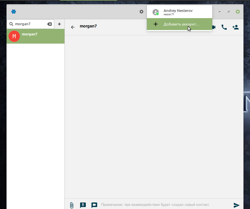Click the red M avatar of morgan7
Image resolution: width=250 pixels, height=209 pixels.
pyautogui.click(x=14, y=36)
